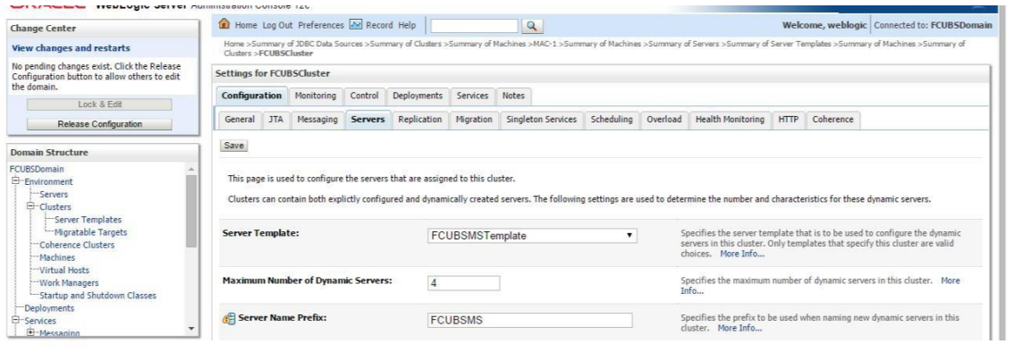Expand the Messaging tree node
The image size is (1014, 360).
[30, 333]
